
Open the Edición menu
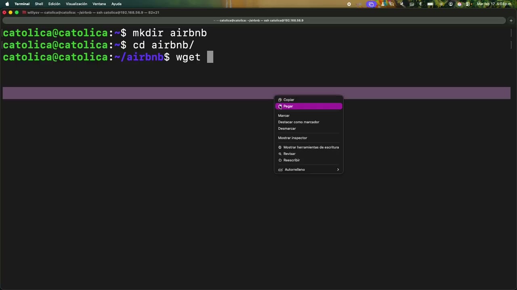coord(54,4)
